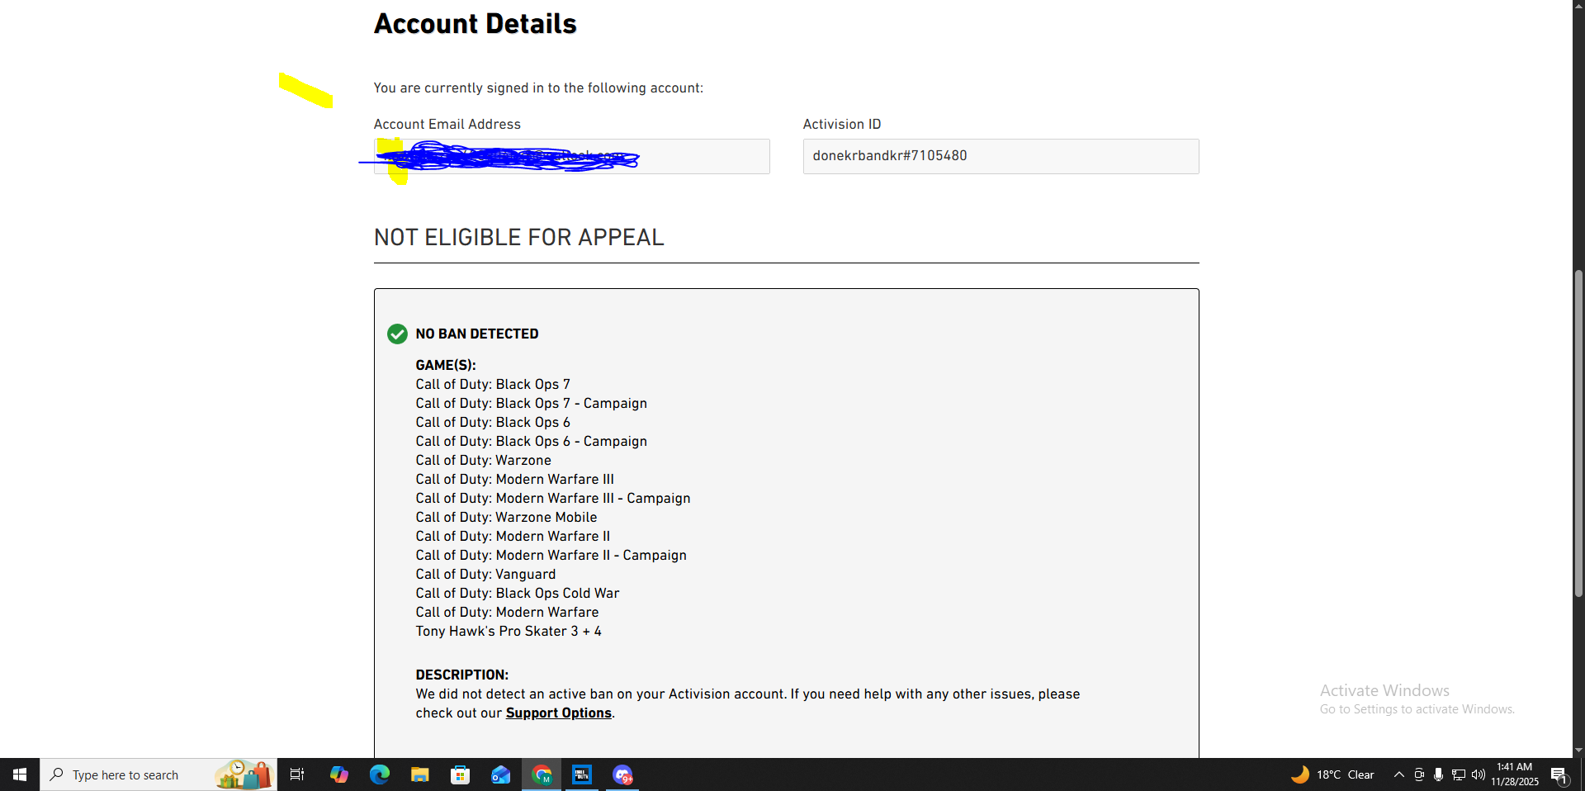The height and width of the screenshot is (791, 1585).
Task: Click the currently signed in message
Action: (x=538, y=88)
